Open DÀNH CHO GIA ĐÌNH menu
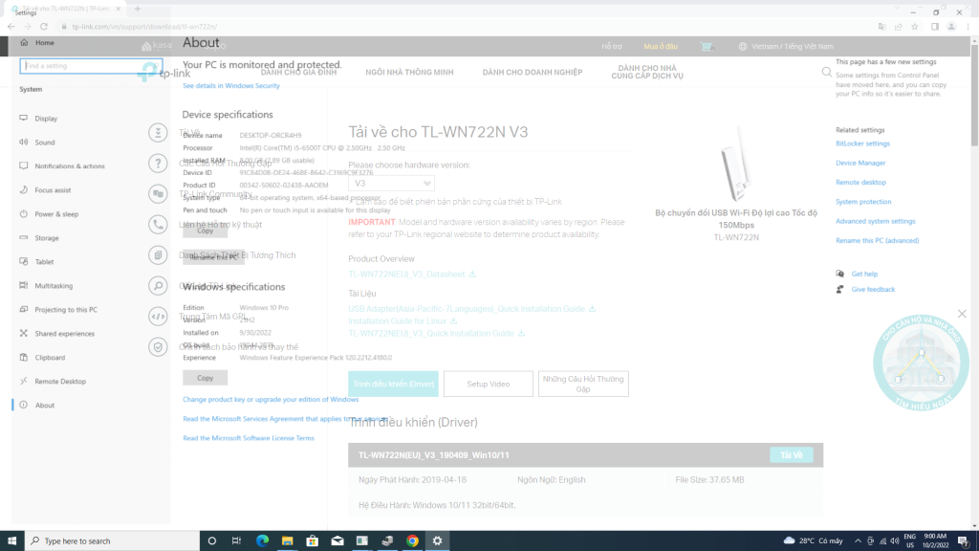 click(x=298, y=73)
